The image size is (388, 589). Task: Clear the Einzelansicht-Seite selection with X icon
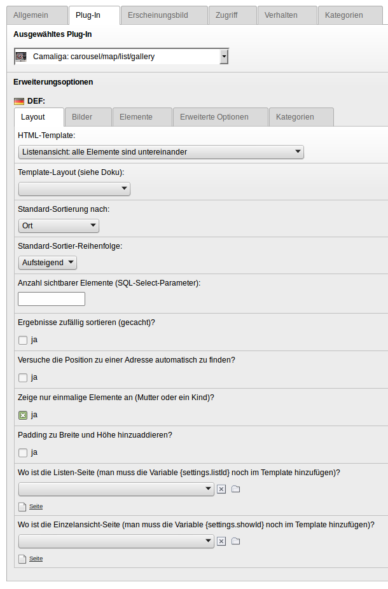(221, 541)
